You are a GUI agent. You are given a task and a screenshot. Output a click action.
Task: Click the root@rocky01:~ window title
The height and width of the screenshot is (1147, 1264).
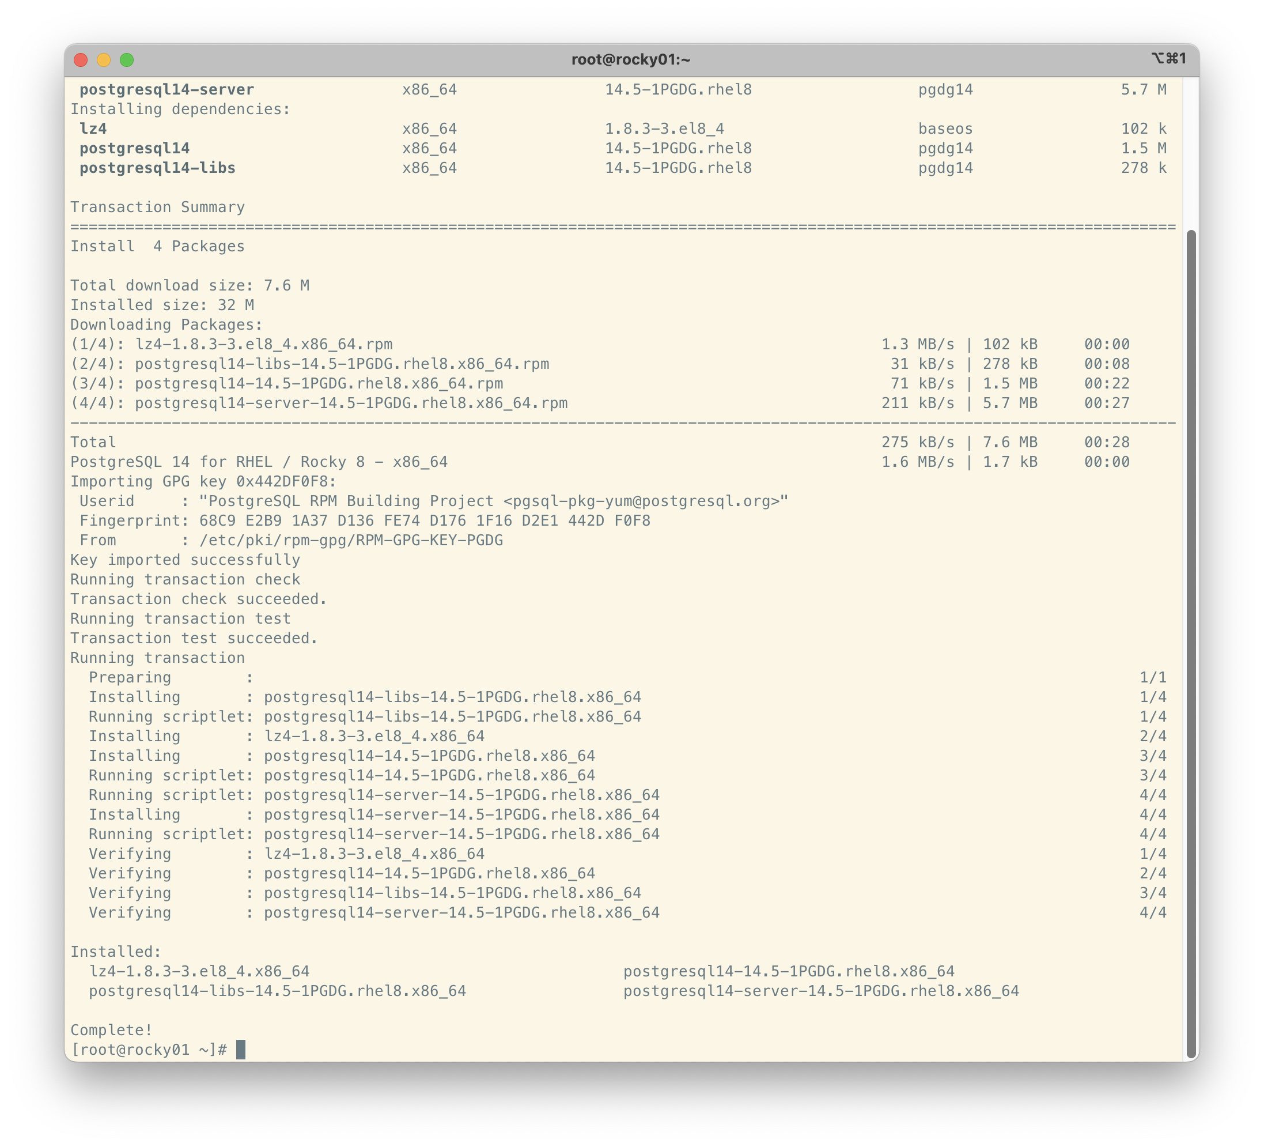(631, 59)
